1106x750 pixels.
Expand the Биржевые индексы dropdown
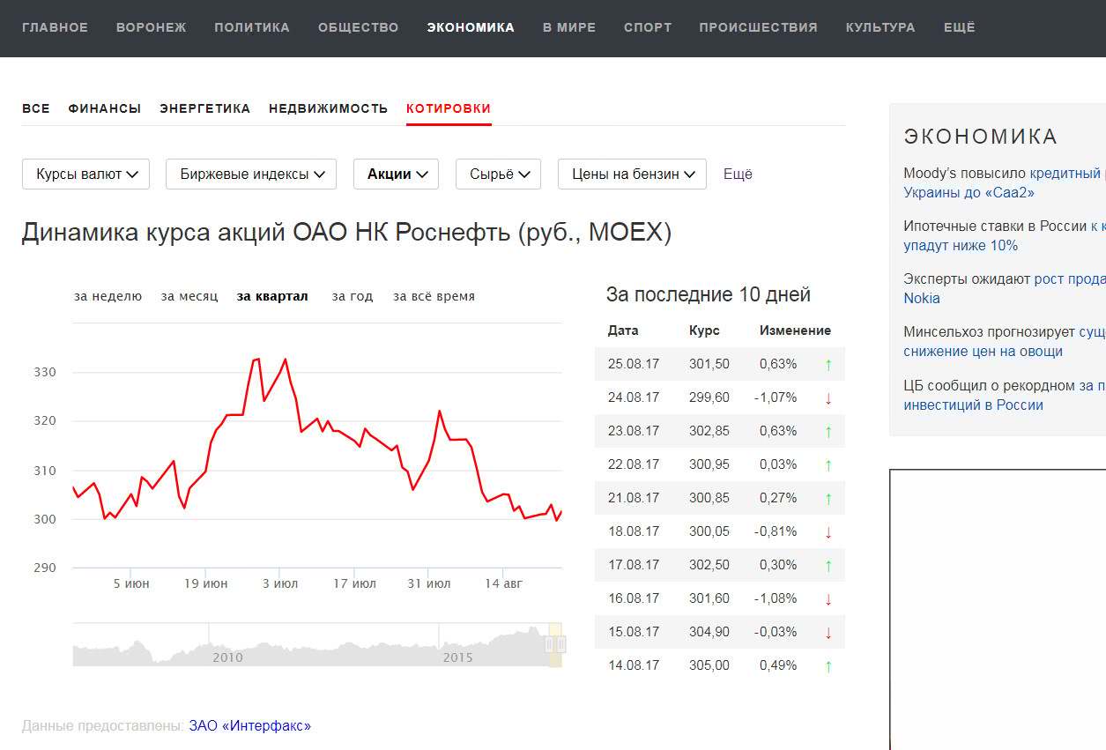tap(251, 175)
